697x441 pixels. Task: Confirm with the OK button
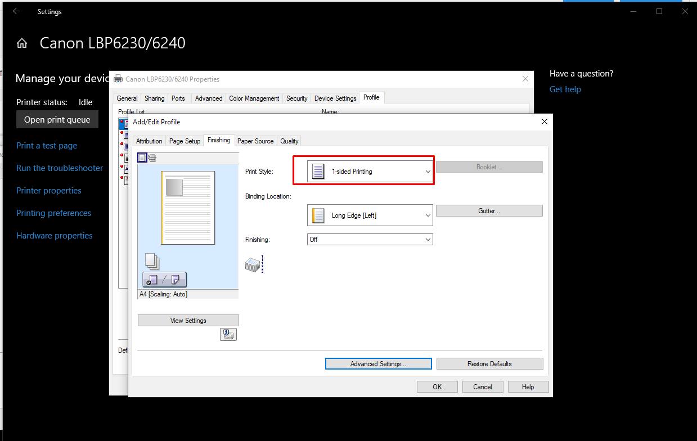pyautogui.click(x=437, y=387)
